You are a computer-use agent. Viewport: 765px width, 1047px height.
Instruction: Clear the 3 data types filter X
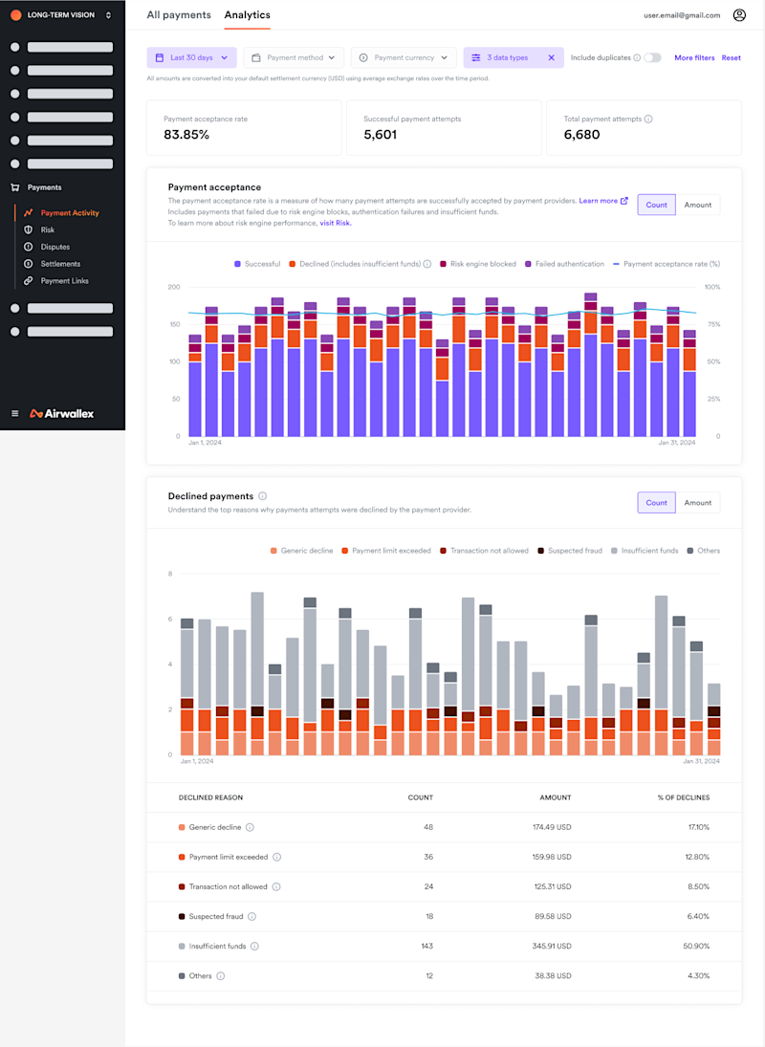tap(552, 58)
